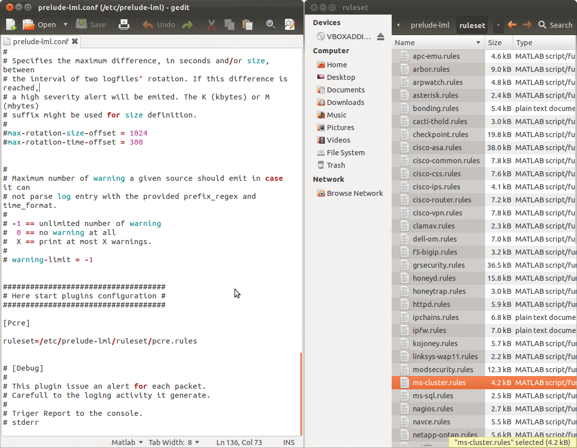Screen dimensions: 577x448
Task: Open File System from the sidebar
Action: (341, 152)
